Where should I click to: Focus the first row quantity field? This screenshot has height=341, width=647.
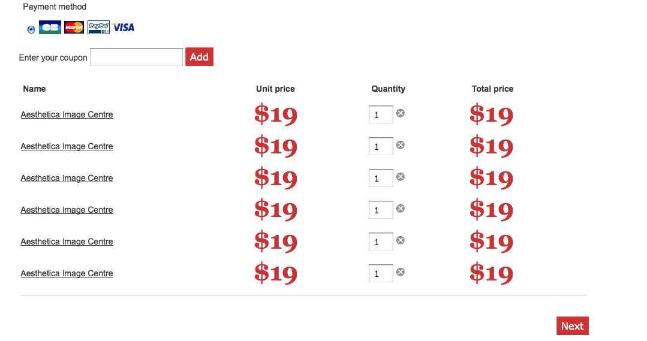click(x=381, y=114)
